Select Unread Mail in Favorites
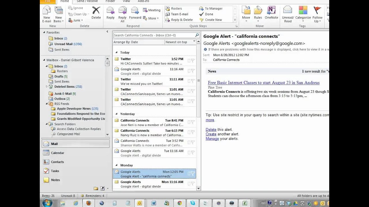Viewport: 369px width, 207px height. tap(65, 44)
